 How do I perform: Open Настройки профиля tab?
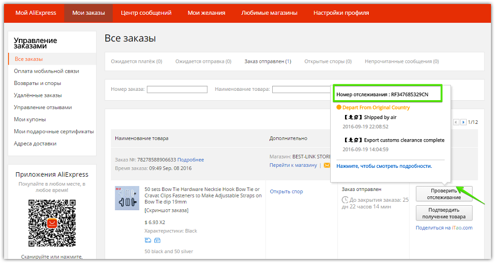pyautogui.click(x=341, y=13)
